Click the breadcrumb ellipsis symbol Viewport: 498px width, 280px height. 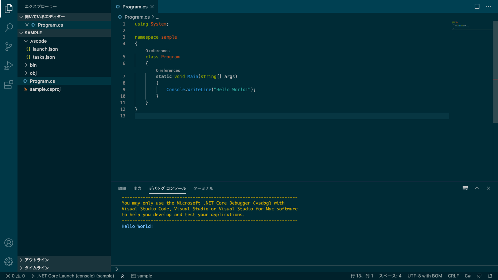(157, 17)
